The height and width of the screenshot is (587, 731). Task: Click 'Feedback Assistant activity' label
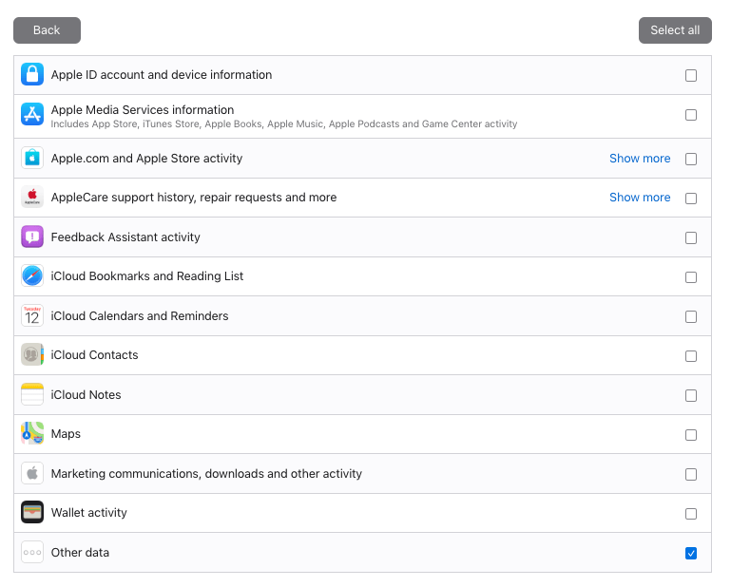125,237
